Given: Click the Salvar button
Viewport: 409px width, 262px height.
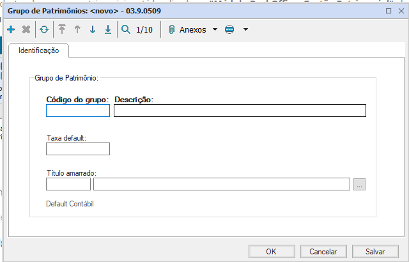Looking at the screenshot, I should click(x=376, y=251).
